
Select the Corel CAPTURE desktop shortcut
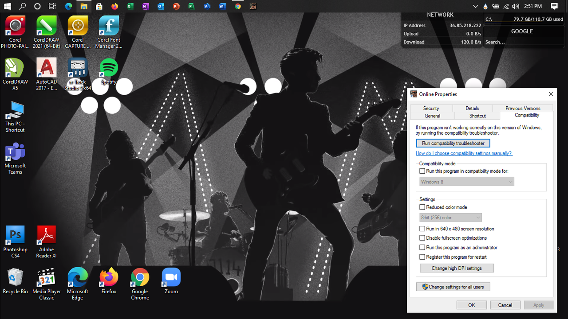click(78, 32)
